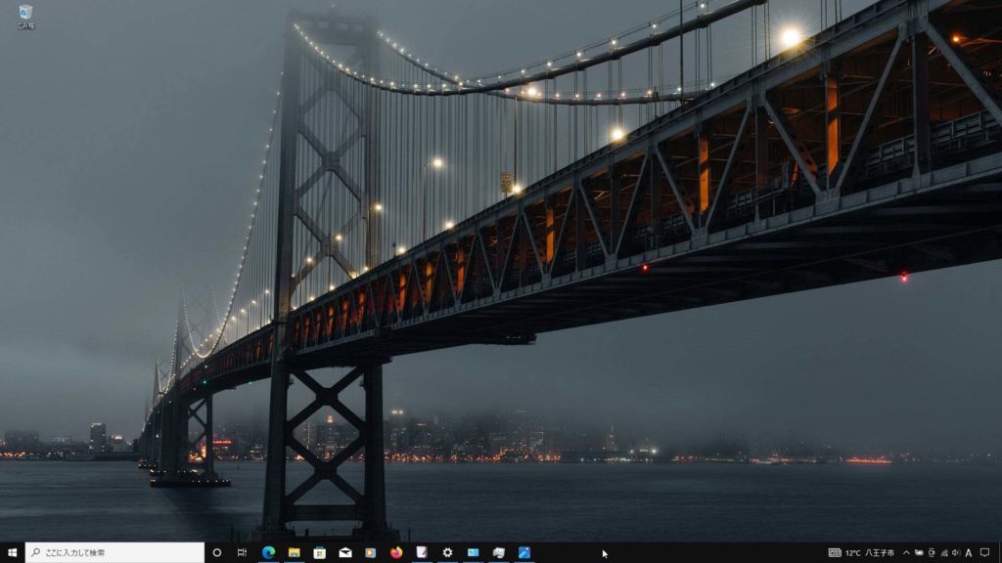Launch Microsoft Edge from the taskbar

point(268,552)
